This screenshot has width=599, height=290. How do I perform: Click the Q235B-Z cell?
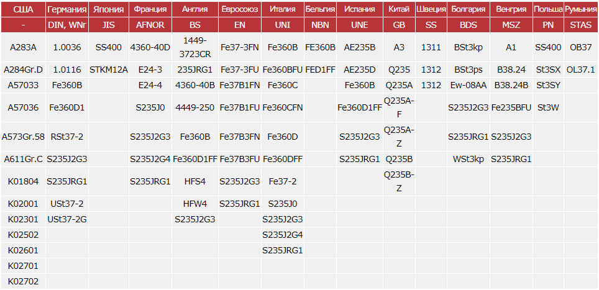(398, 181)
